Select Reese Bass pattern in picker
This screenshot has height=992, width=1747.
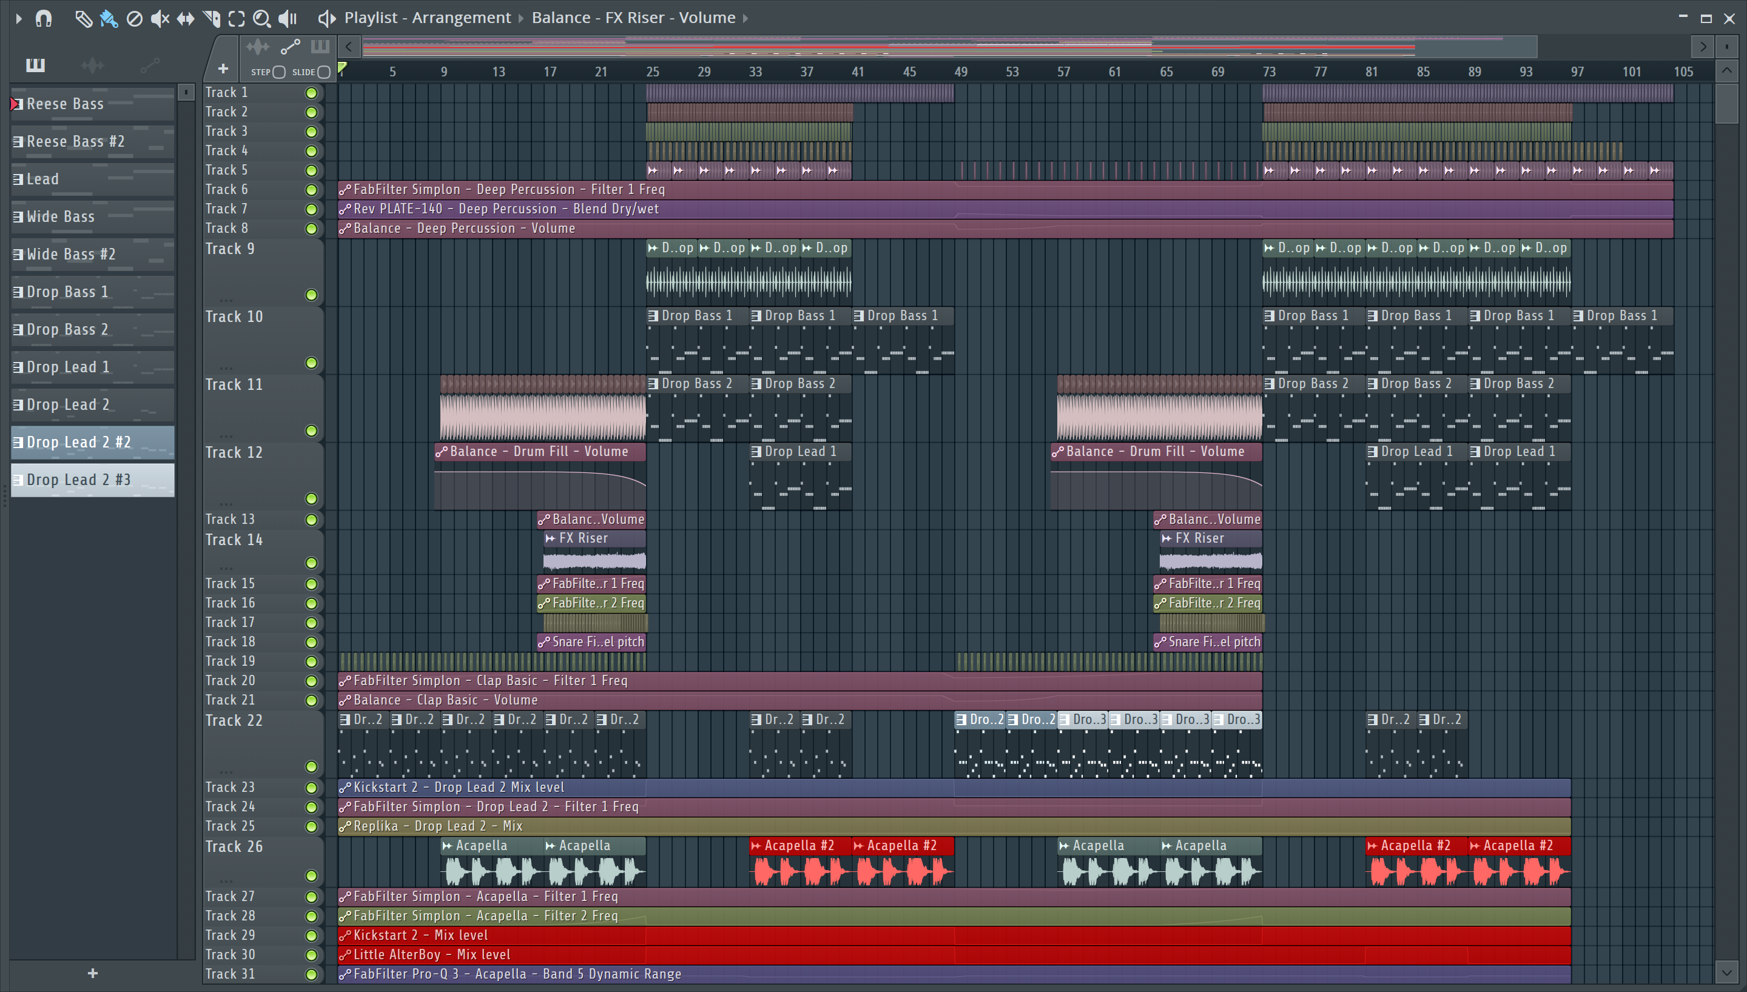point(93,104)
